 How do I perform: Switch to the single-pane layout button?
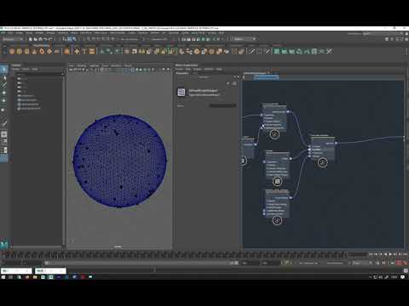click(x=4, y=134)
